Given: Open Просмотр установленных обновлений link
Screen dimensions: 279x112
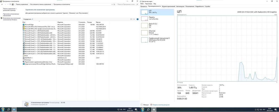Looking at the screenshot, I should click(x=11, y=14).
